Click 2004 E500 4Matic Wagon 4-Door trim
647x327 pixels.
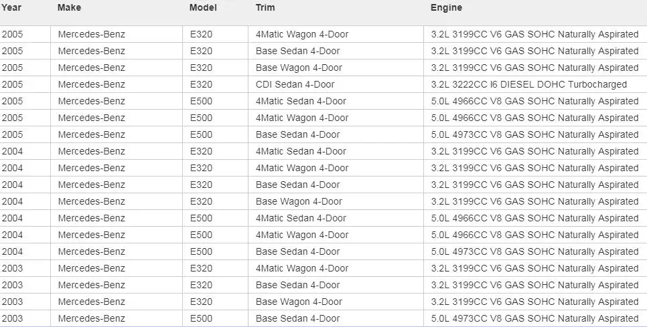click(x=302, y=235)
